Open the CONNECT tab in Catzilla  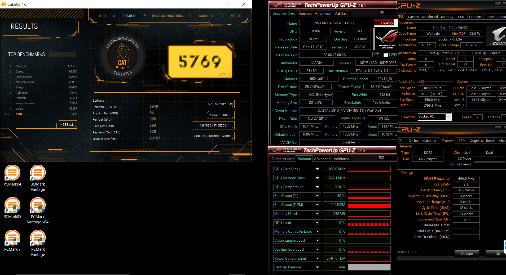tap(206, 16)
